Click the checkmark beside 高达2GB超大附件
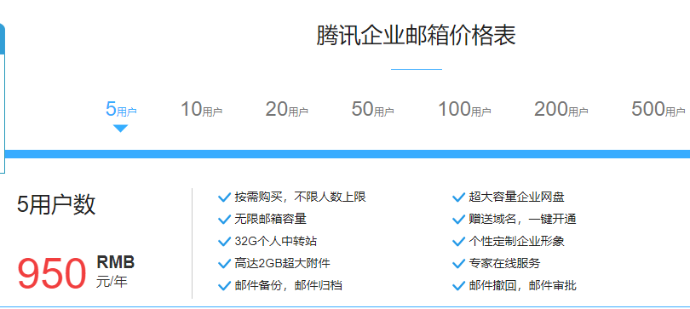This screenshot has width=690, height=309. [224, 264]
